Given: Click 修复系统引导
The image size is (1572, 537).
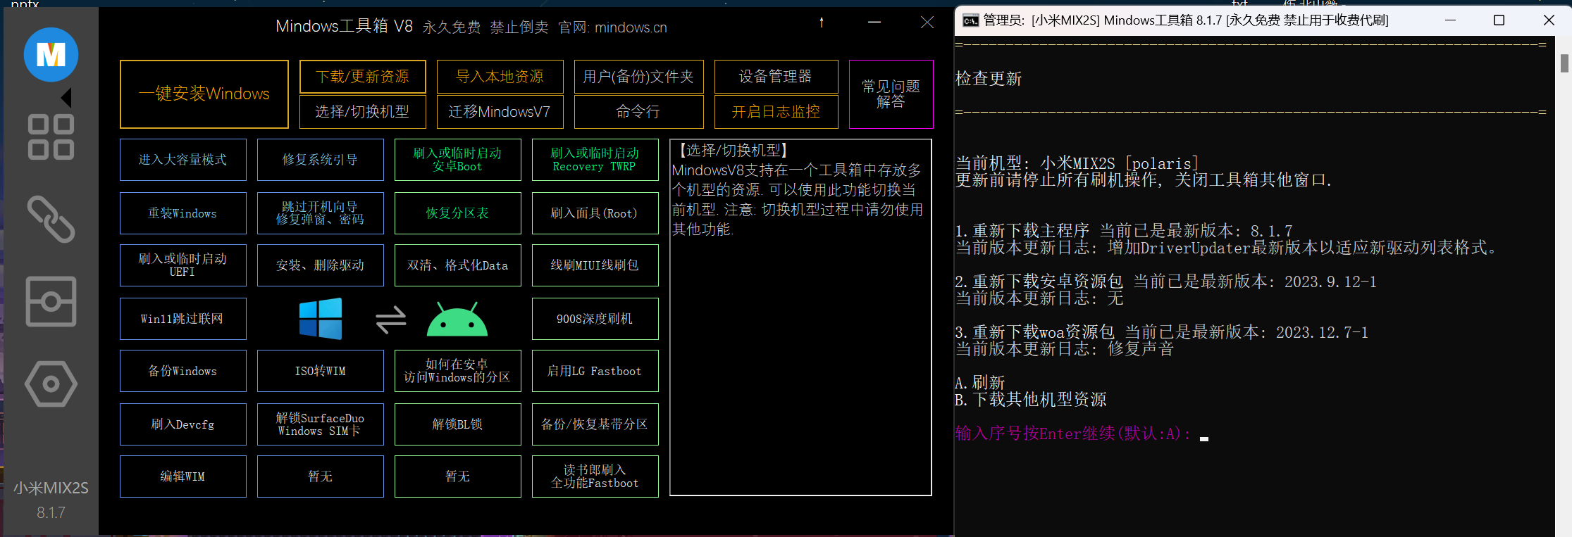Looking at the screenshot, I should (321, 160).
